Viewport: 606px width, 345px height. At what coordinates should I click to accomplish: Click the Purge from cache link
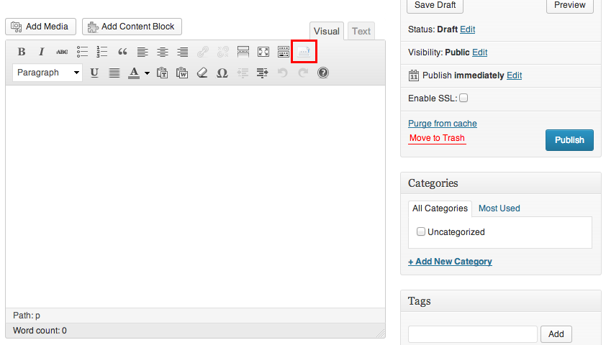pyautogui.click(x=443, y=124)
